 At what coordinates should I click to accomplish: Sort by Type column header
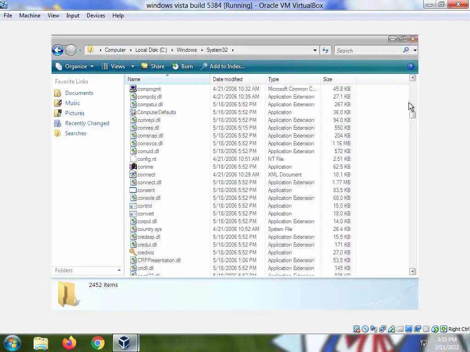pos(292,79)
